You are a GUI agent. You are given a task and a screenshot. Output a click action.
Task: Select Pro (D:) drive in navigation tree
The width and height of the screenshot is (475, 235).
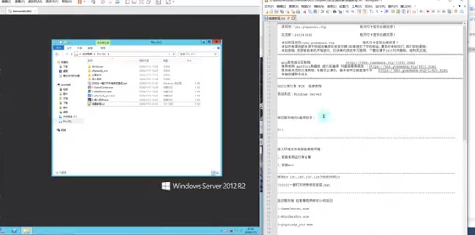click(x=66, y=121)
